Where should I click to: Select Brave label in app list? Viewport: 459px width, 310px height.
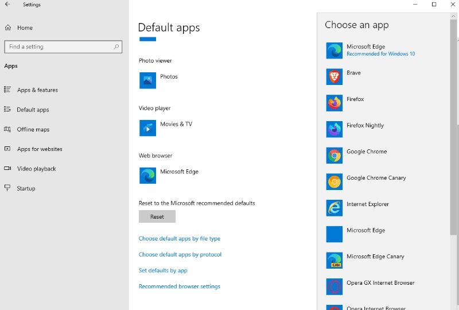(x=353, y=73)
